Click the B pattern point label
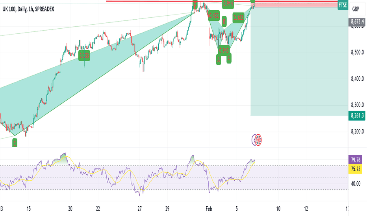 224,22
